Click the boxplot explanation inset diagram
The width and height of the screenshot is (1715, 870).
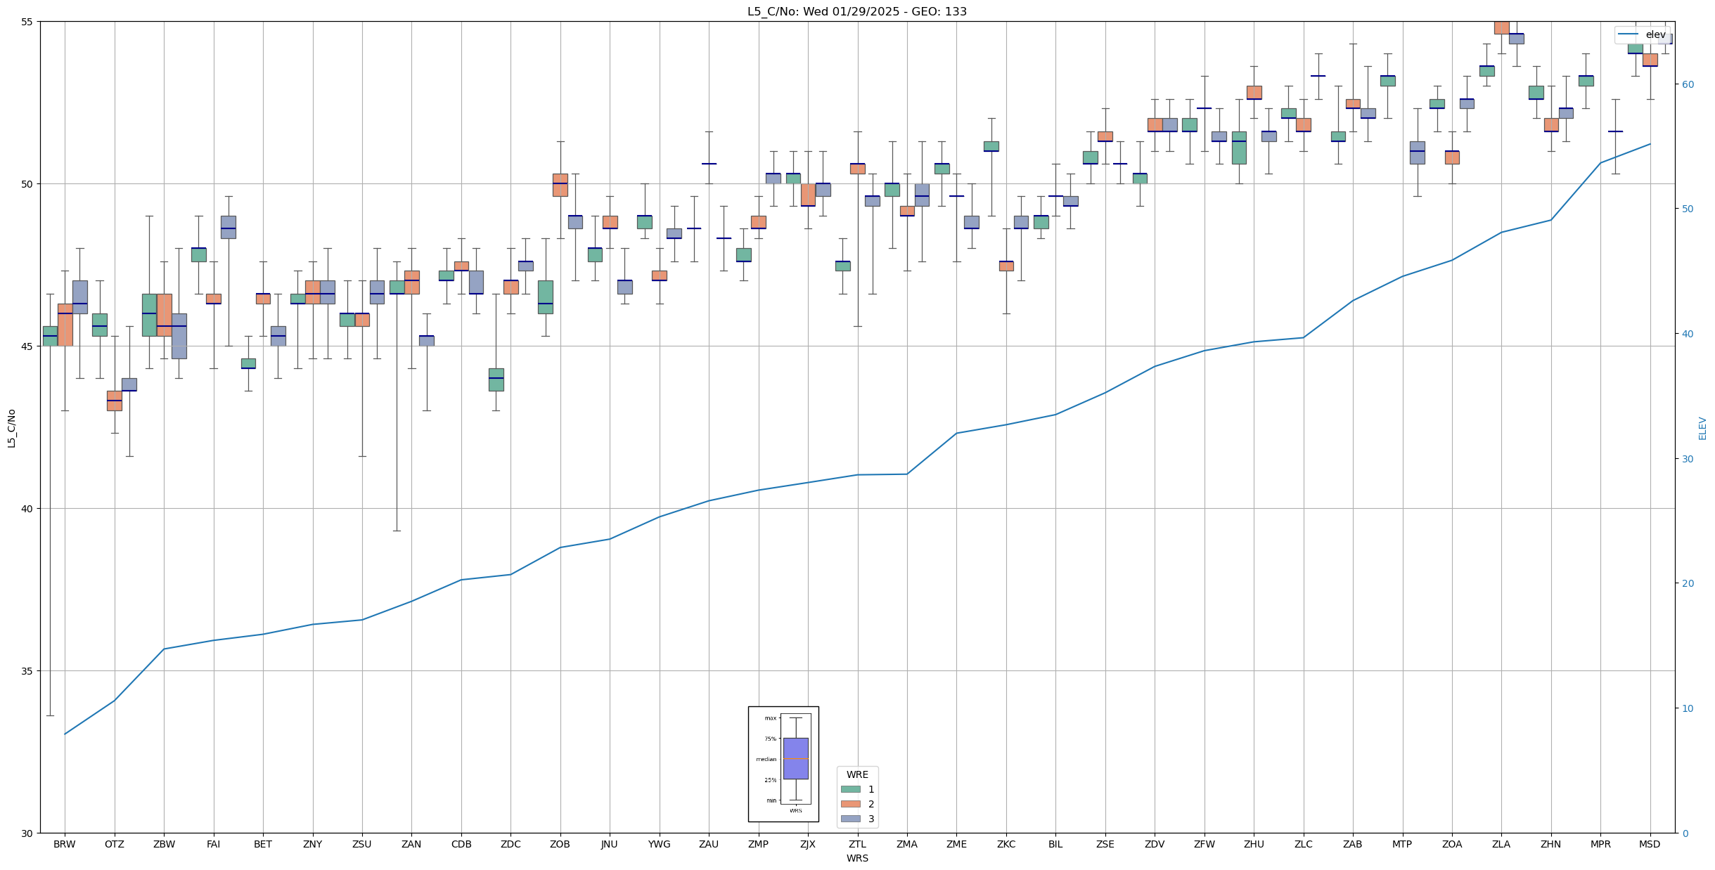[783, 764]
